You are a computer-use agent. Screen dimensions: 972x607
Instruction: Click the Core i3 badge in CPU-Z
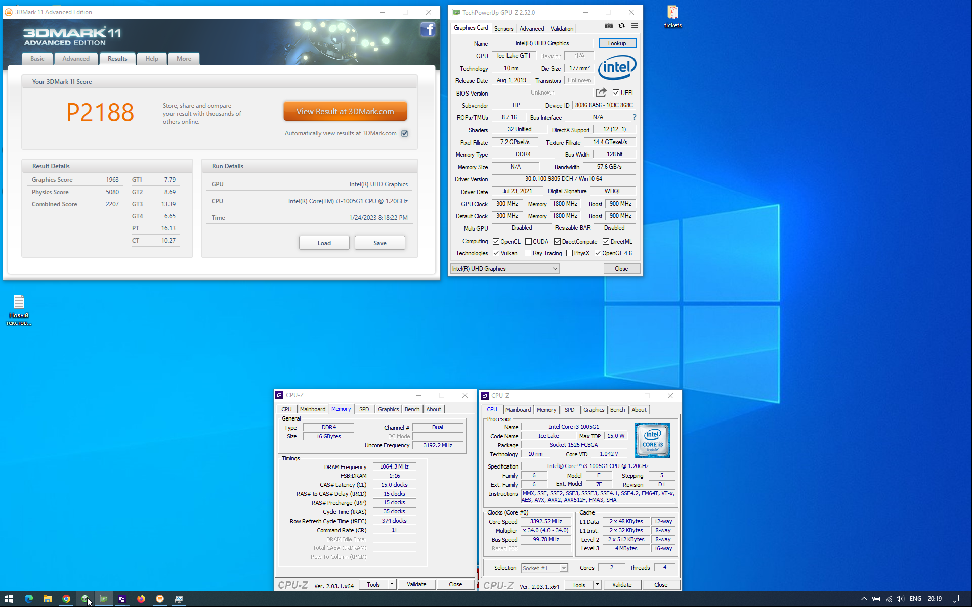click(x=652, y=440)
